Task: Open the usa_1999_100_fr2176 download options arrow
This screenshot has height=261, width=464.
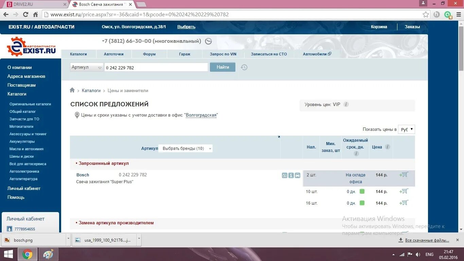Action: tap(139, 240)
